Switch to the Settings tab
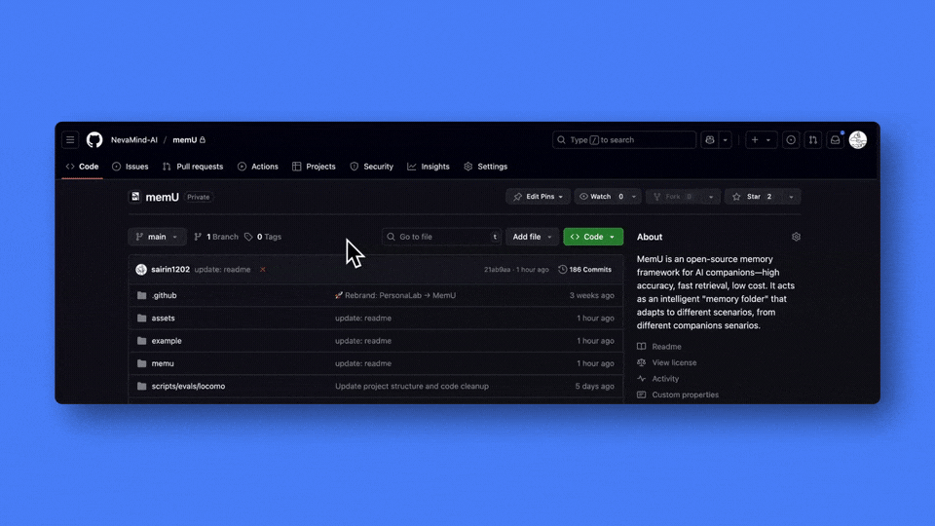The image size is (935, 526). point(485,167)
